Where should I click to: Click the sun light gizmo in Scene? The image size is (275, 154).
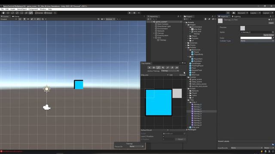pos(47,89)
